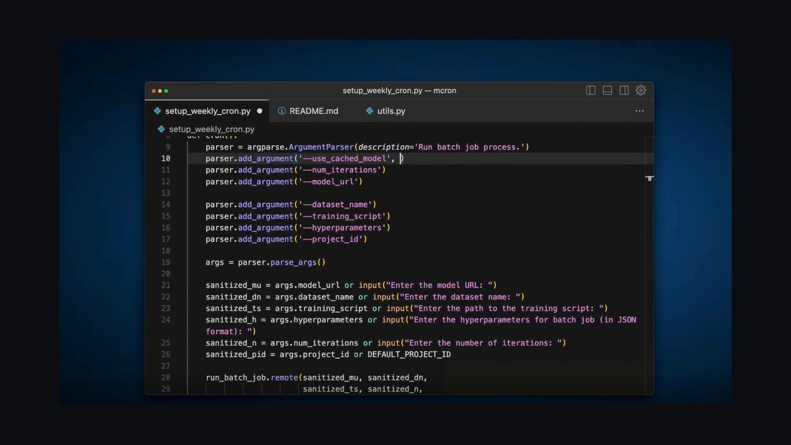
Task: Click the '--training_script' argument string
Action: point(342,216)
